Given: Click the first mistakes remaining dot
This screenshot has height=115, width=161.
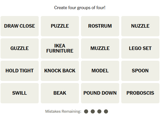Looking at the screenshot, I should [86, 111].
